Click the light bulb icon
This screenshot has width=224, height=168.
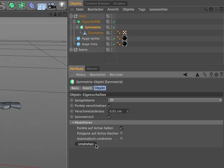(62, 5)
